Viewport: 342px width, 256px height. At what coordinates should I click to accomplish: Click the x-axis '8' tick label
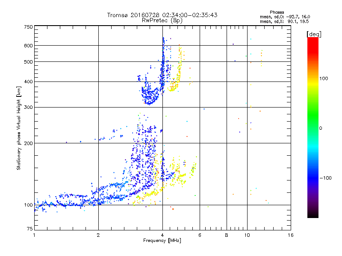[227, 235]
